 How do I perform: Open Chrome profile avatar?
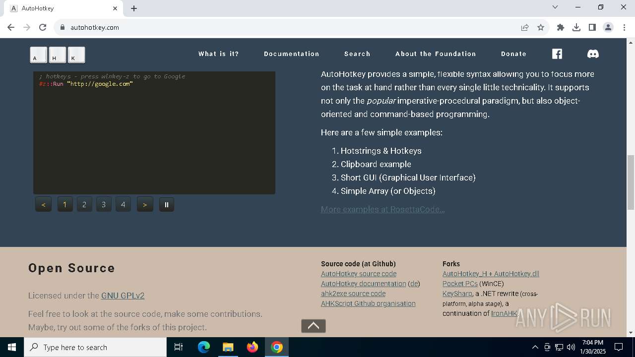[608, 27]
